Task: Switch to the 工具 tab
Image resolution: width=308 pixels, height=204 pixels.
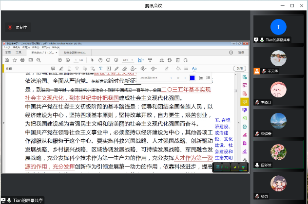Action: (x=19, y=52)
